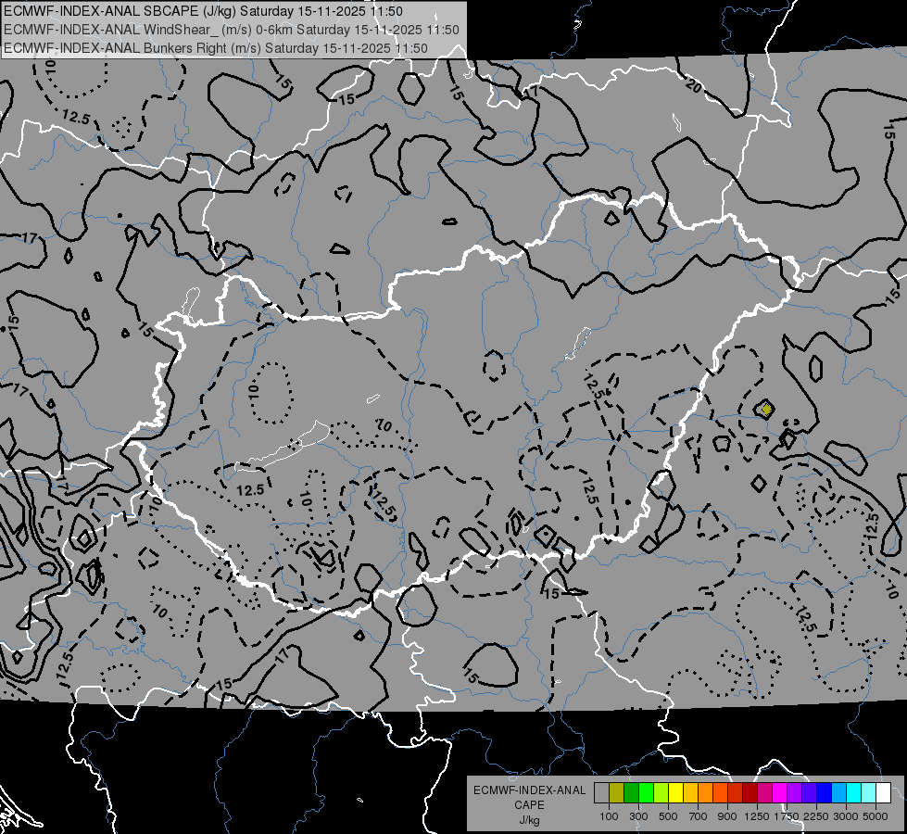This screenshot has width=907, height=834.
Task: Click the '300' legend value
Action: click(x=638, y=816)
